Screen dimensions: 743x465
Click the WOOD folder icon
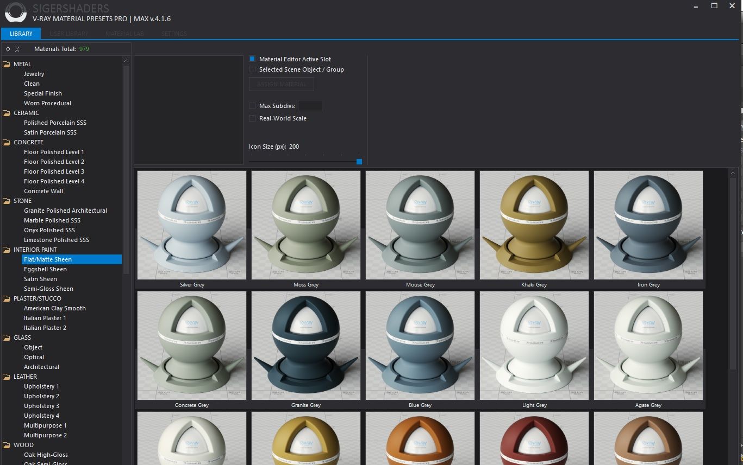pos(7,445)
